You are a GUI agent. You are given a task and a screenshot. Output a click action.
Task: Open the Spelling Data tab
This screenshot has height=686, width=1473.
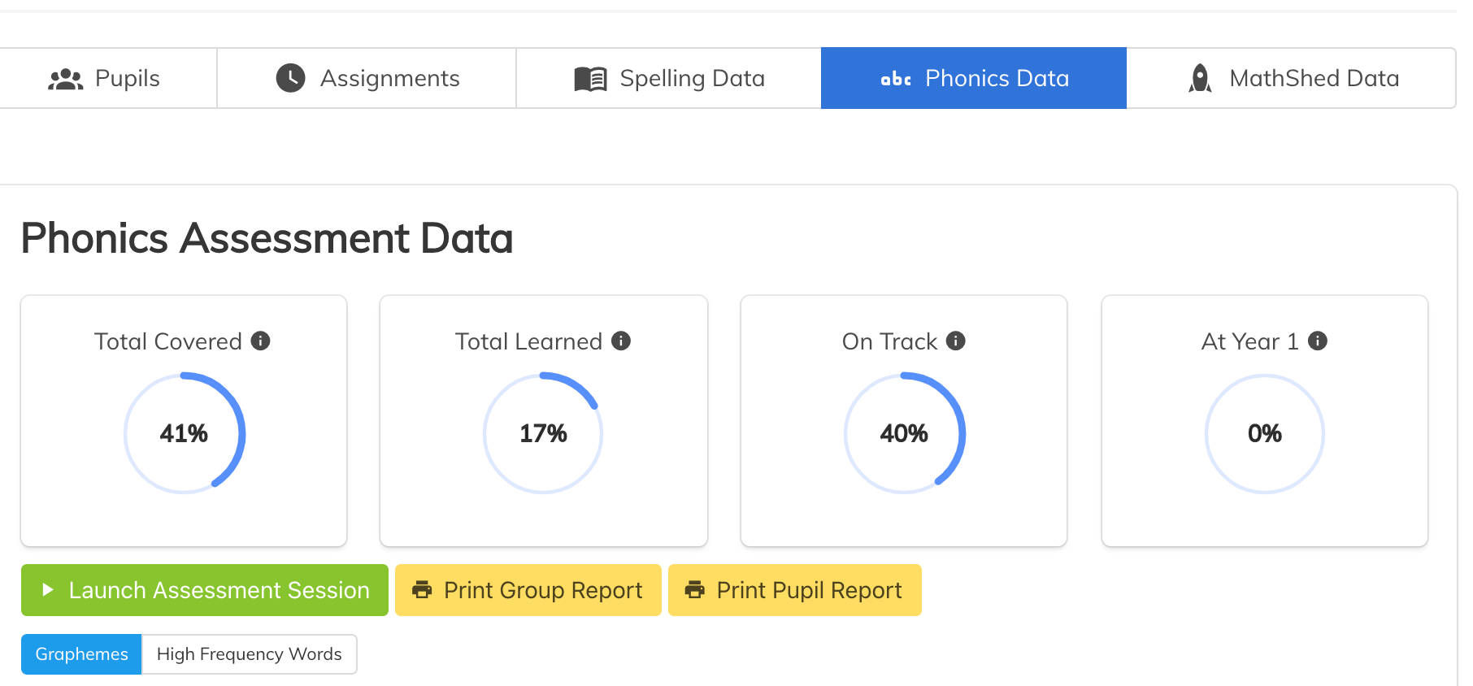coord(669,78)
